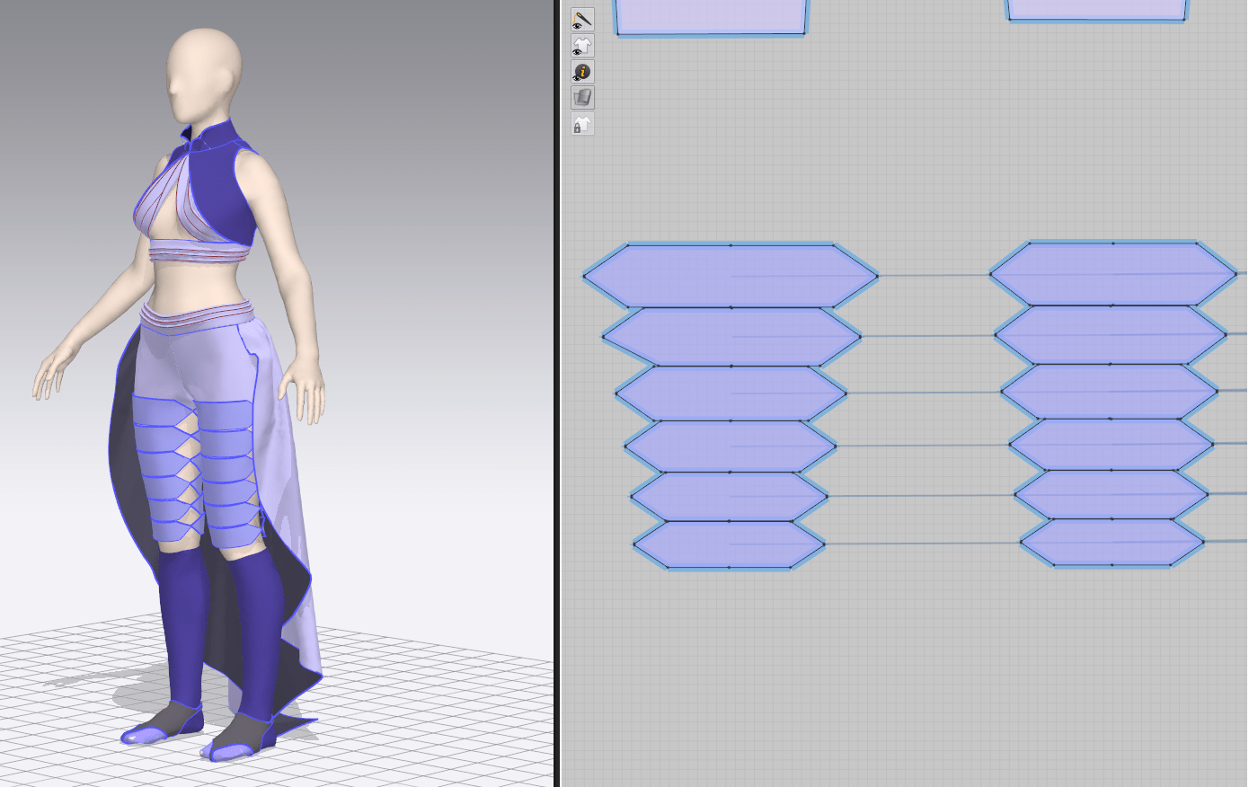Select partial pattern piece at top-left of 2D window

(x=710, y=15)
